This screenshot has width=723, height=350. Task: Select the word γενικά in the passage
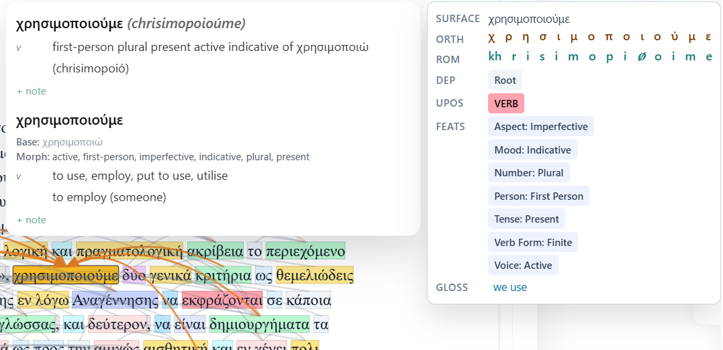(170, 276)
